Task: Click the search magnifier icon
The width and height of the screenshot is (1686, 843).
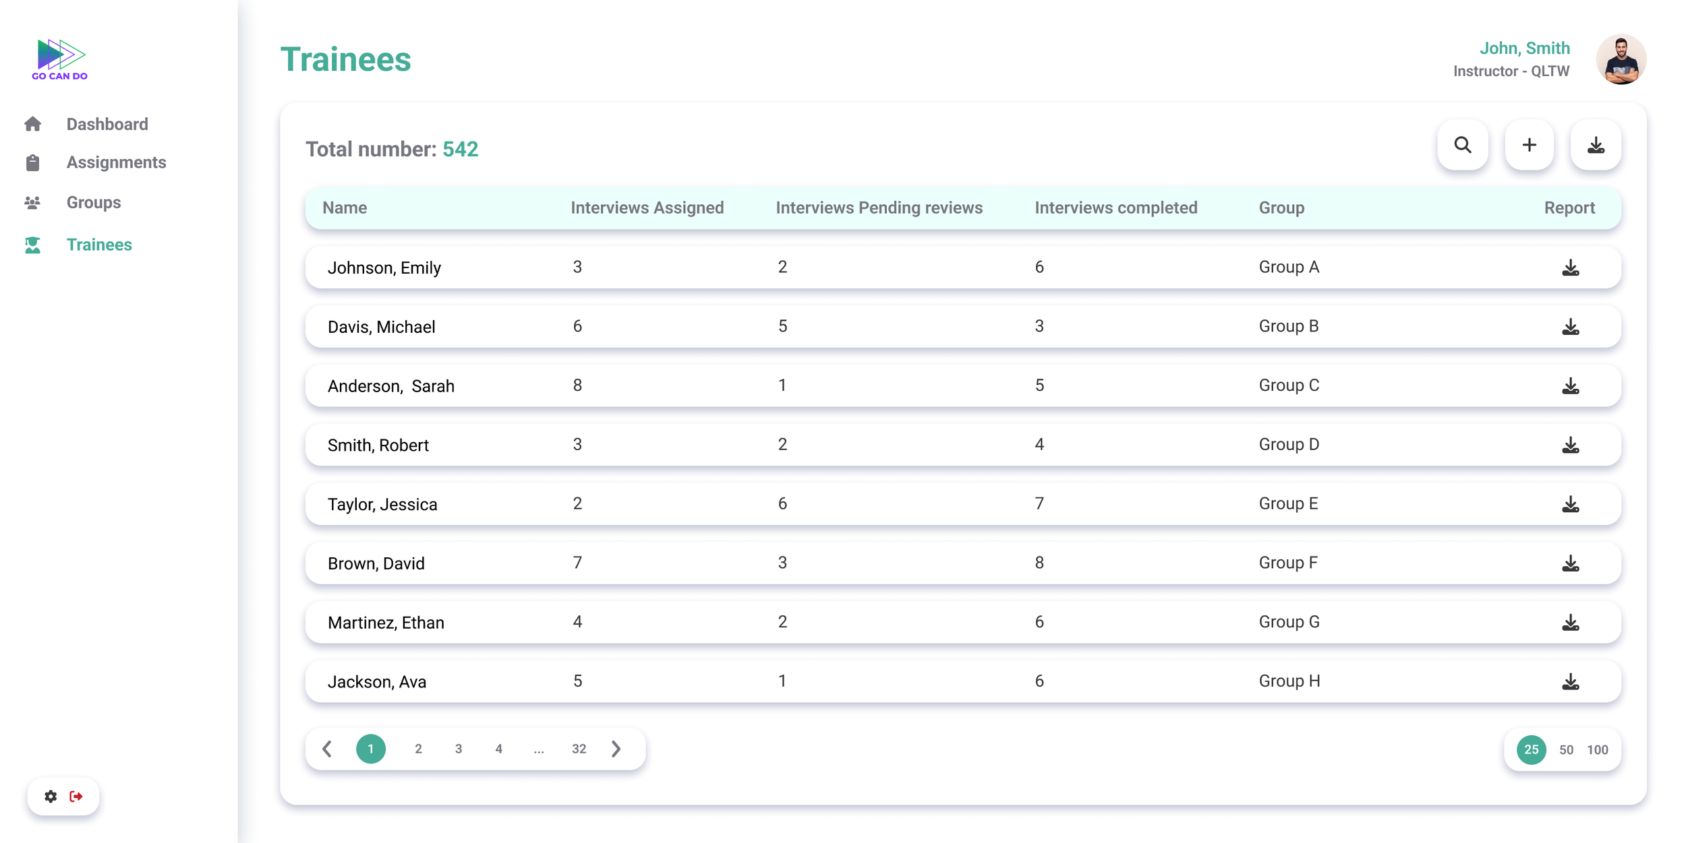Action: [1462, 145]
